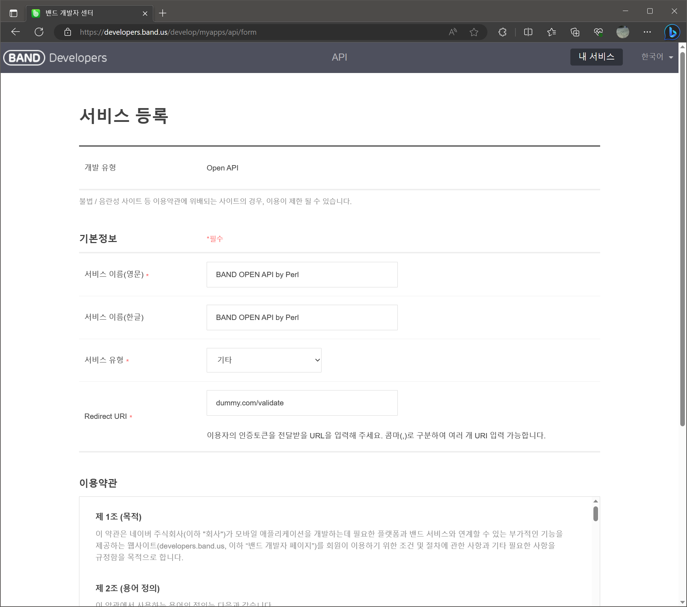Minimize the browser window
This screenshot has height=607, width=687.
(625, 11)
